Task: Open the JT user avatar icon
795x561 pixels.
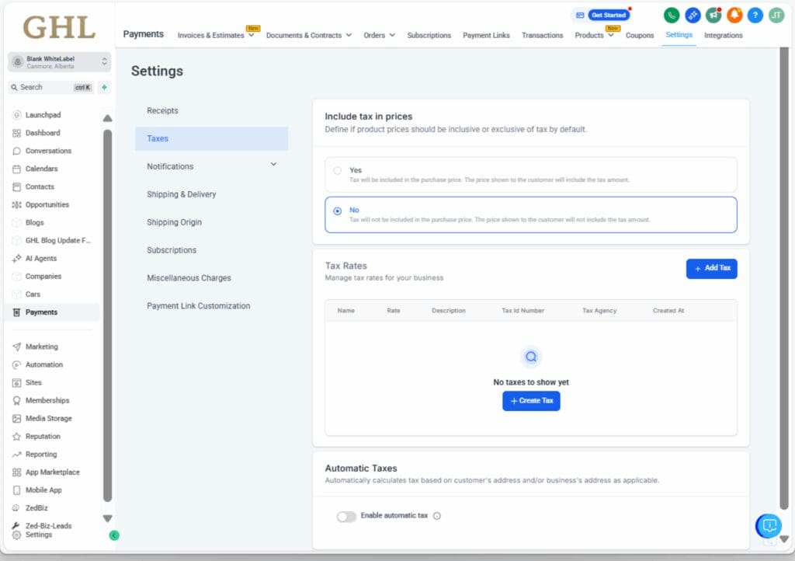Action: pyautogui.click(x=776, y=15)
